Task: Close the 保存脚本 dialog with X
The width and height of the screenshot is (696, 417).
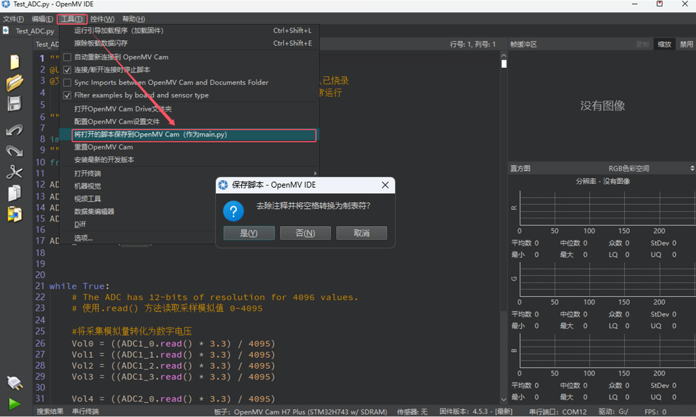Action: coord(385,185)
